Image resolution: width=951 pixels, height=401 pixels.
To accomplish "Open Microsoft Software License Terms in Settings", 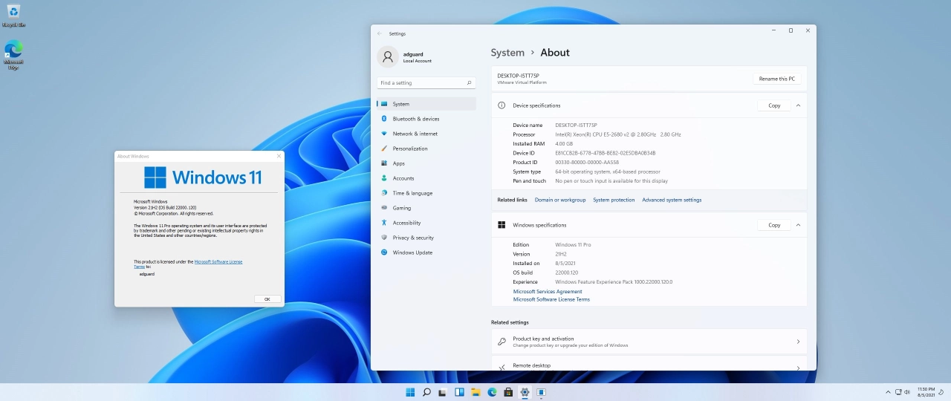I will 551,299.
